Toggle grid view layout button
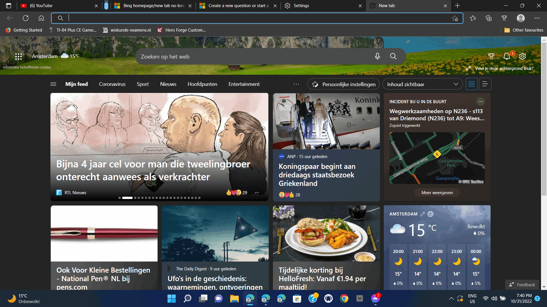The height and width of the screenshot is (307, 547). click(x=472, y=84)
